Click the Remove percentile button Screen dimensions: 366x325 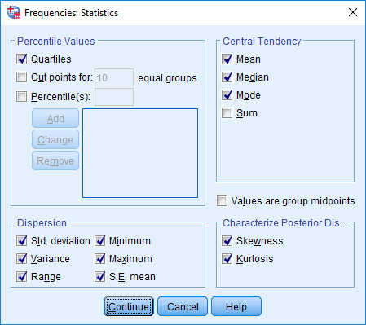point(55,160)
